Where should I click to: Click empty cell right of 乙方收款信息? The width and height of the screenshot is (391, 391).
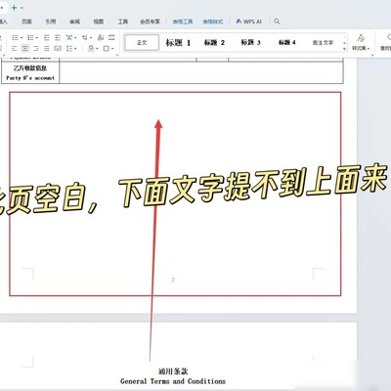(x=201, y=72)
